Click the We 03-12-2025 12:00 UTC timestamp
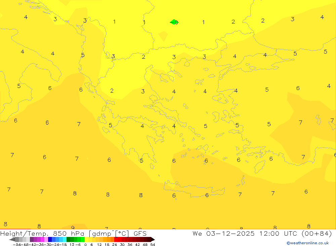Screen dimensions: 336x246 tap(262, 233)
